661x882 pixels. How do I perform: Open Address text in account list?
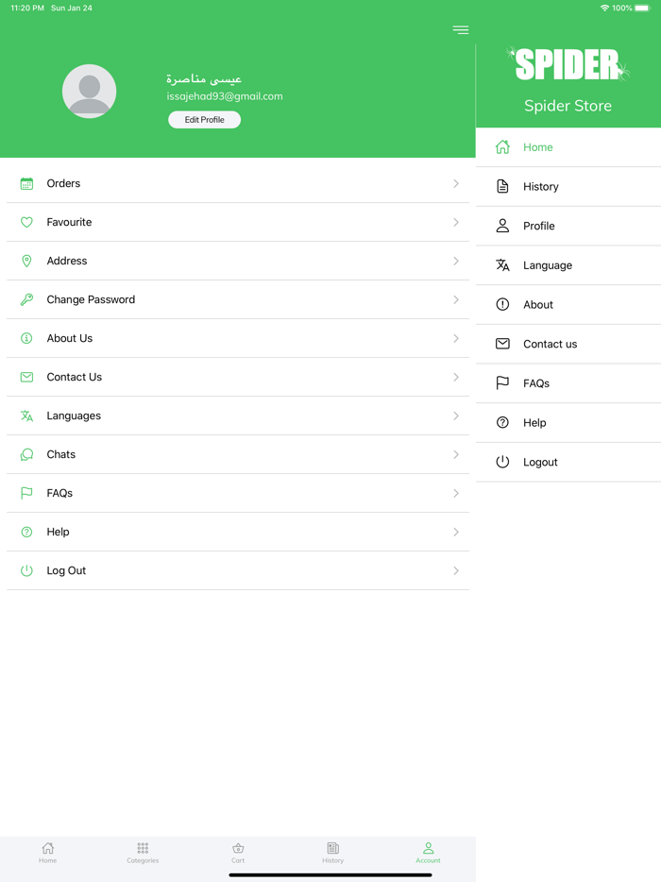(67, 261)
